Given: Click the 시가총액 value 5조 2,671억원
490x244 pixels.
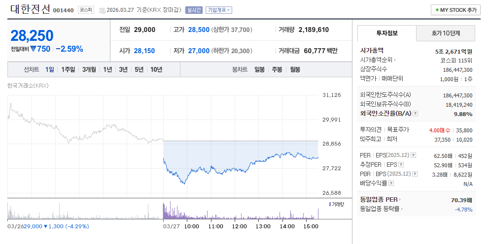Looking at the screenshot, I should click(x=454, y=51).
